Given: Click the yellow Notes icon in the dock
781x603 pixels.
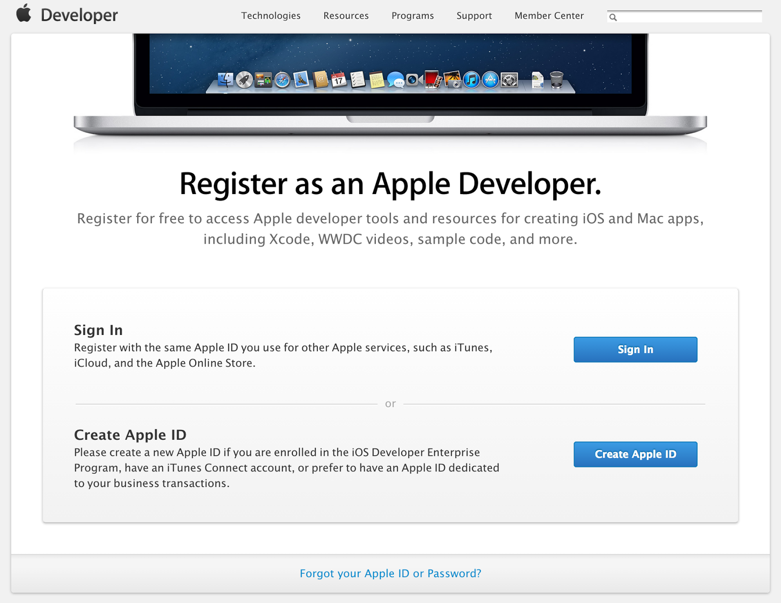Looking at the screenshot, I should pos(377,79).
